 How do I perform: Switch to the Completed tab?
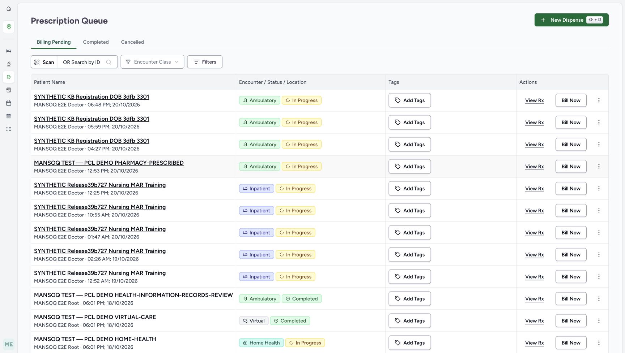pyautogui.click(x=96, y=42)
